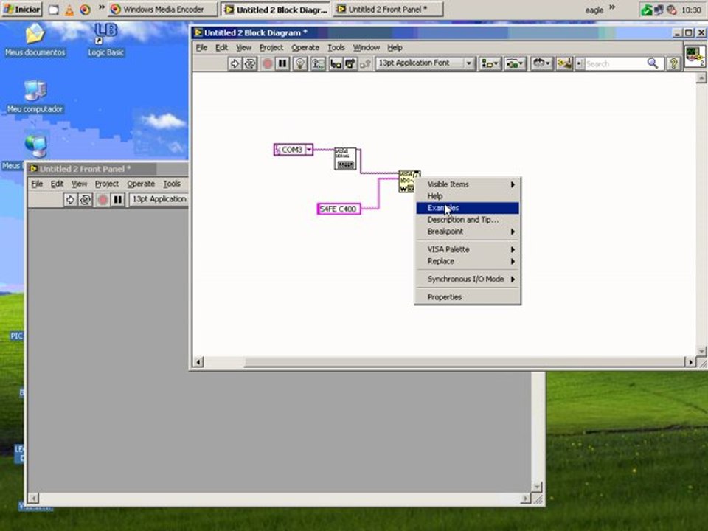Open Align Objects dropdown
Image resolution: width=708 pixels, height=531 pixels.
point(490,63)
